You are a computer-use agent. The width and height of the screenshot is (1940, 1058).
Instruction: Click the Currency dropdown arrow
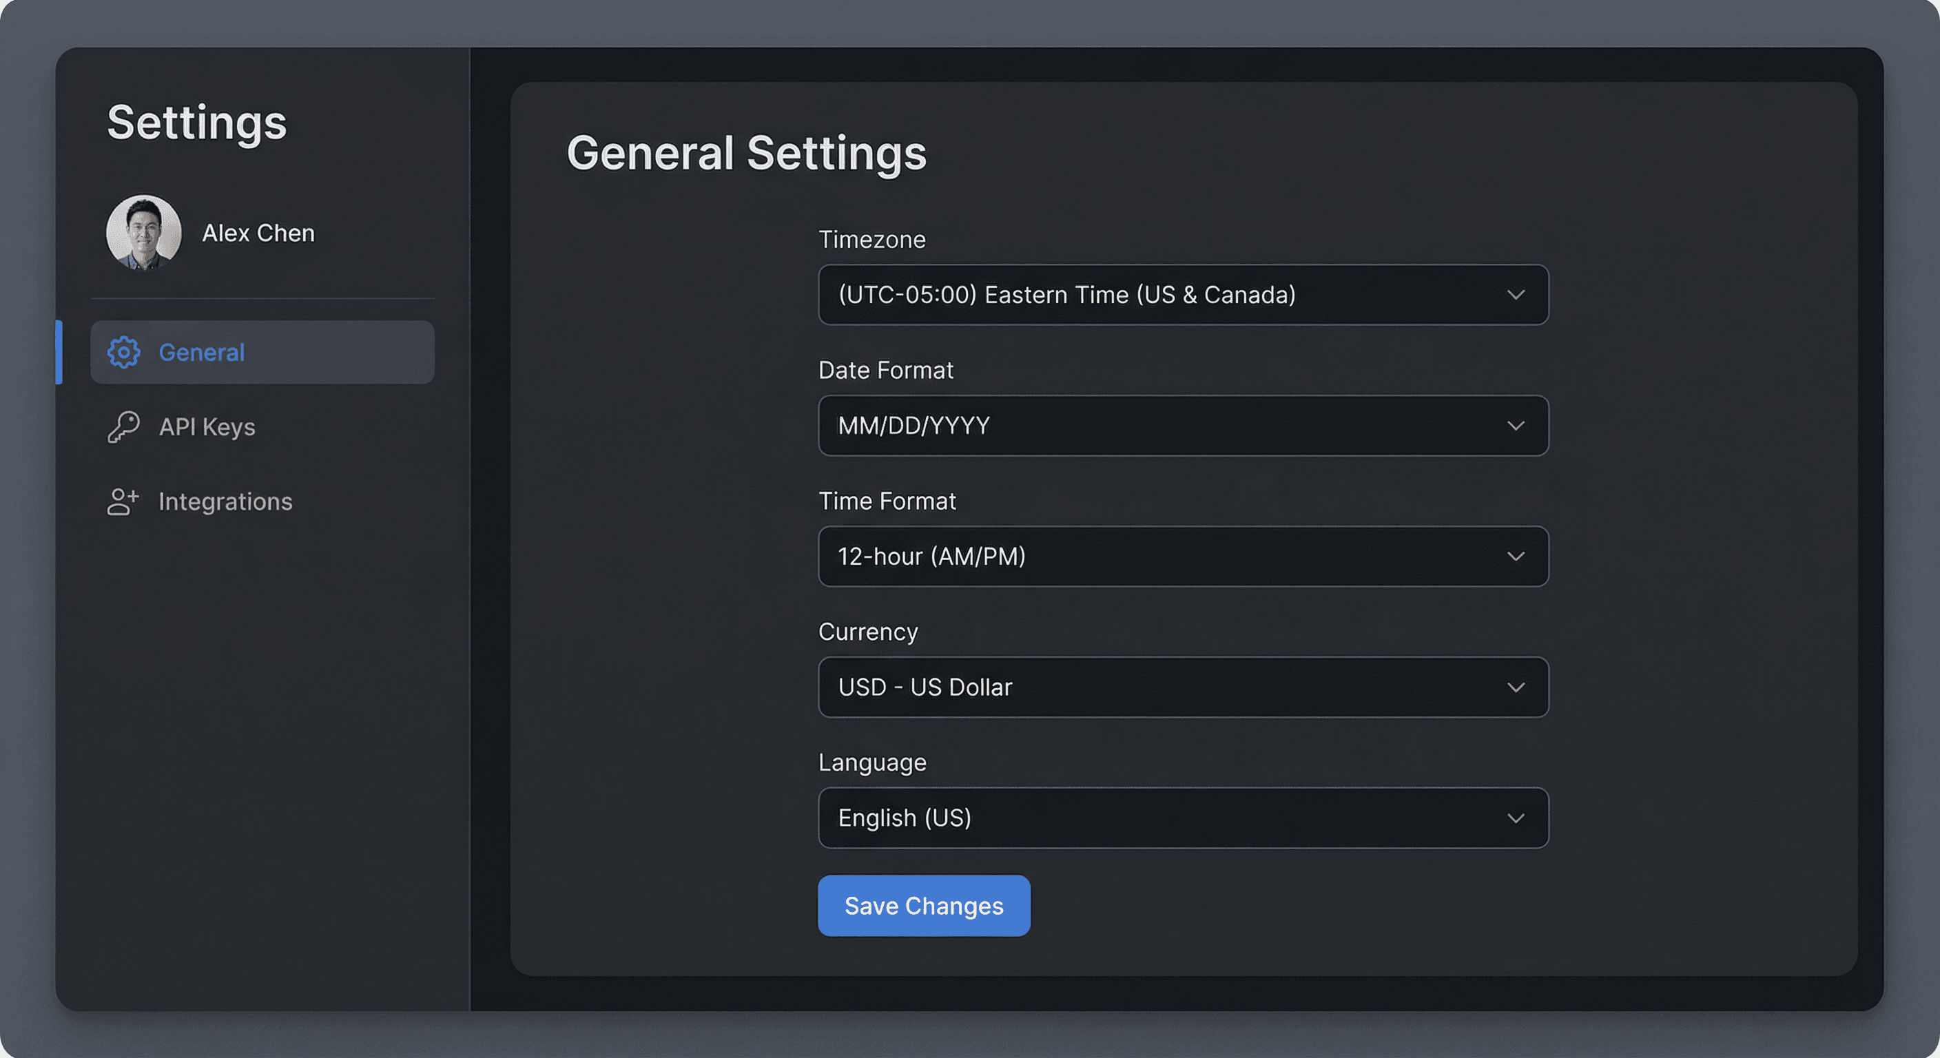(x=1516, y=687)
